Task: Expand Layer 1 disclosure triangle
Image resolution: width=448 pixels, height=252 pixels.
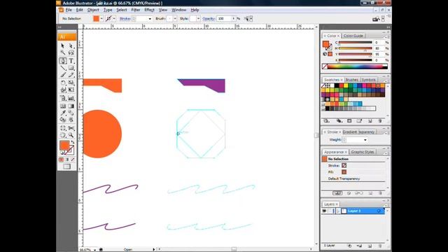Action: point(339,211)
